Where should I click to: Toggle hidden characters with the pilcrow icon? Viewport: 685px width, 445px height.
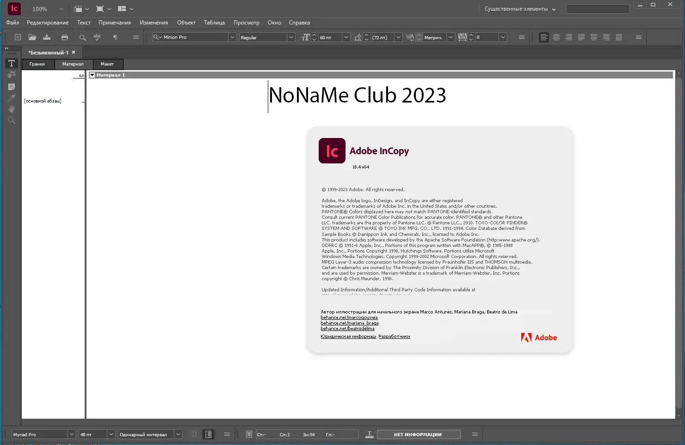coord(115,37)
